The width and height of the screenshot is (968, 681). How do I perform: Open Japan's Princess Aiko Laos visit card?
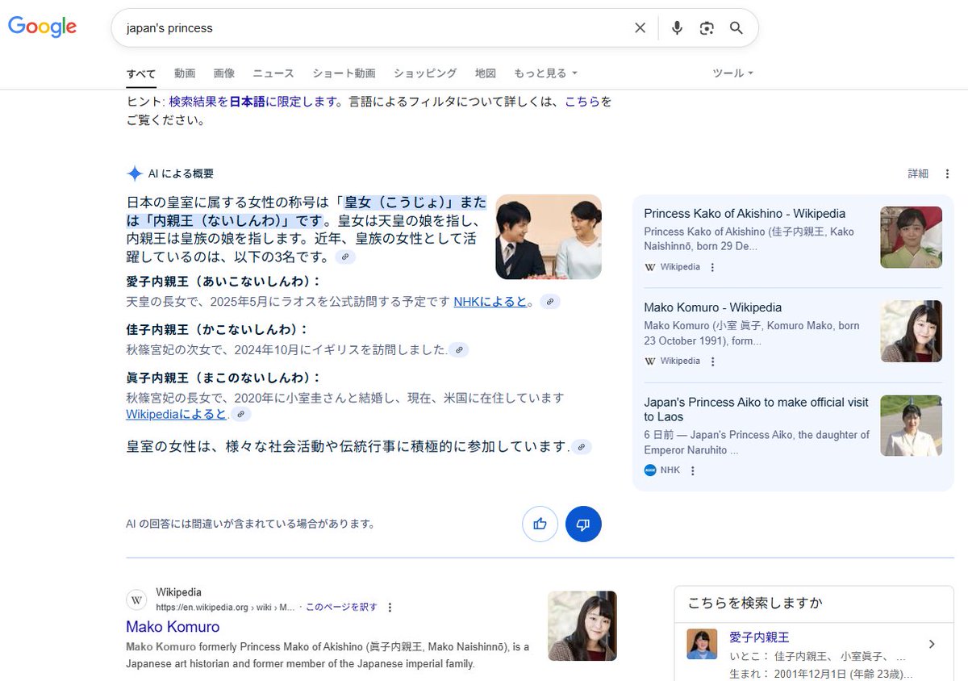coord(756,409)
